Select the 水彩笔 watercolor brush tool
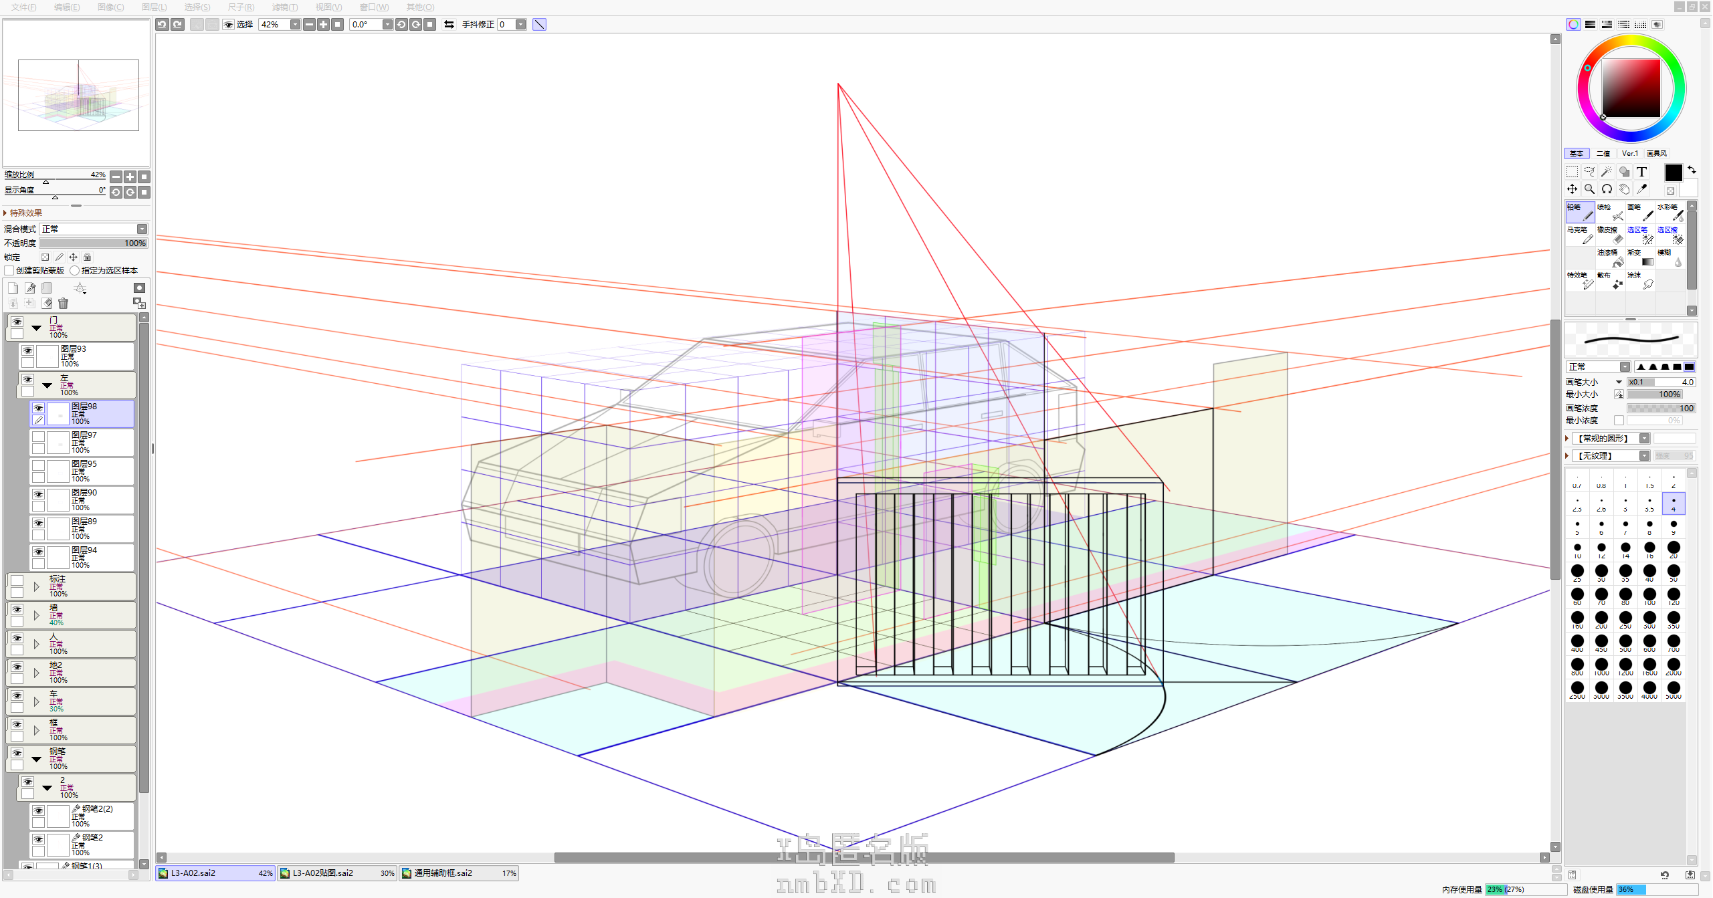 coord(1670,212)
